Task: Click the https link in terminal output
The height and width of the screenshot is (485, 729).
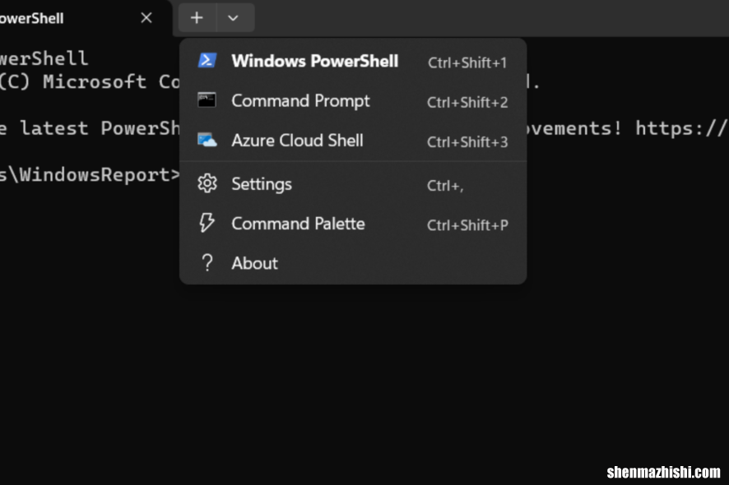Action: [681, 128]
